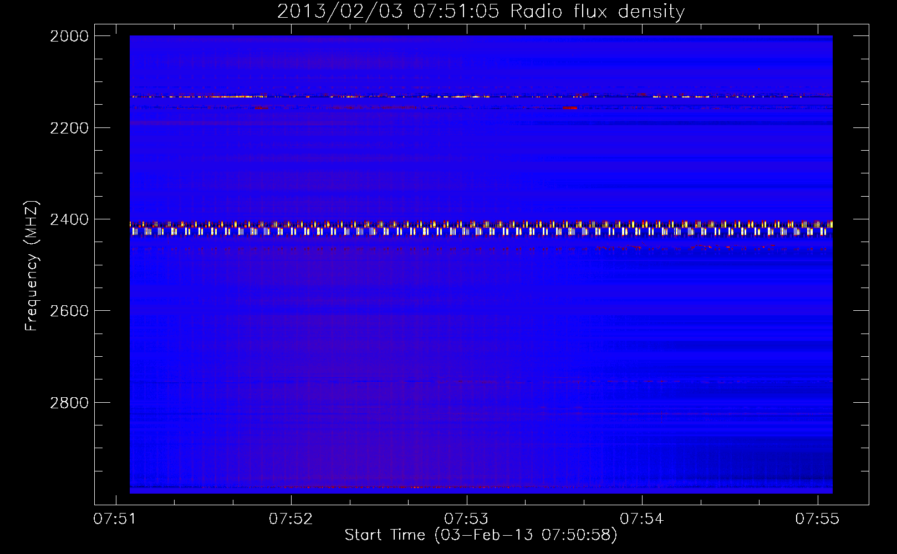This screenshot has height=554, width=897.
Task: Click the 2200 frequency tick label
Action: (69, 128)
